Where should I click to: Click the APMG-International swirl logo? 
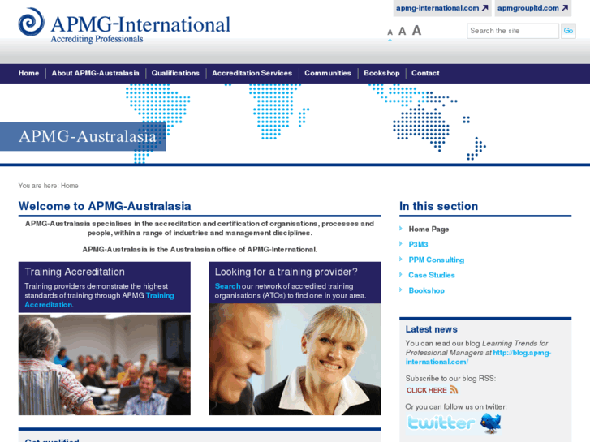click(31, 22)
